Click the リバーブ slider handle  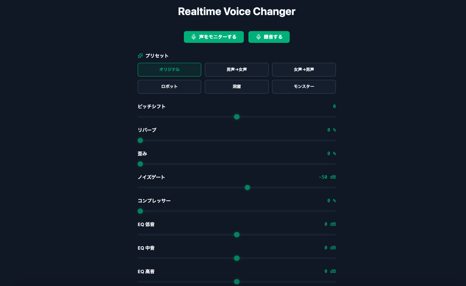pyautogui.click(x=140, y=140)
